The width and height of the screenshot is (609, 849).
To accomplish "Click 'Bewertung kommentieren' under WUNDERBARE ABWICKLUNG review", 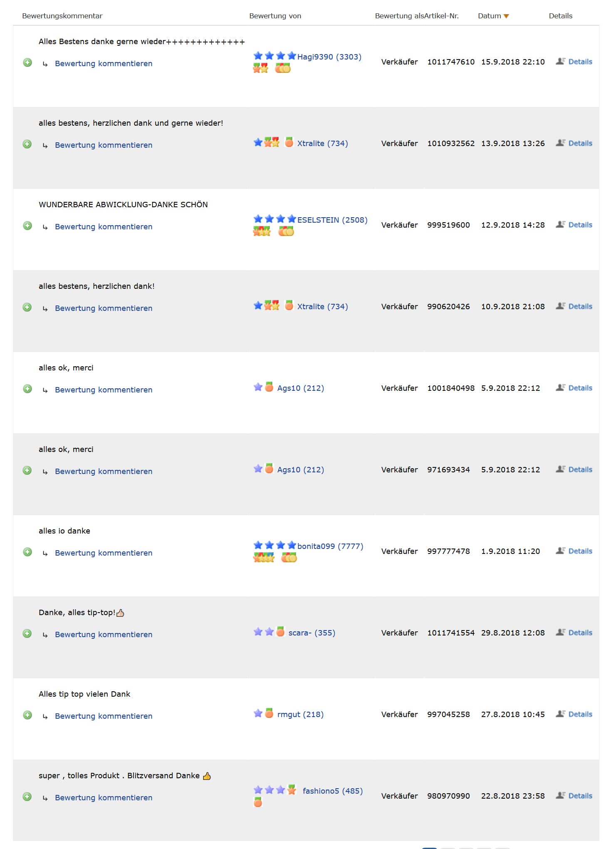I will pos(104,226).
